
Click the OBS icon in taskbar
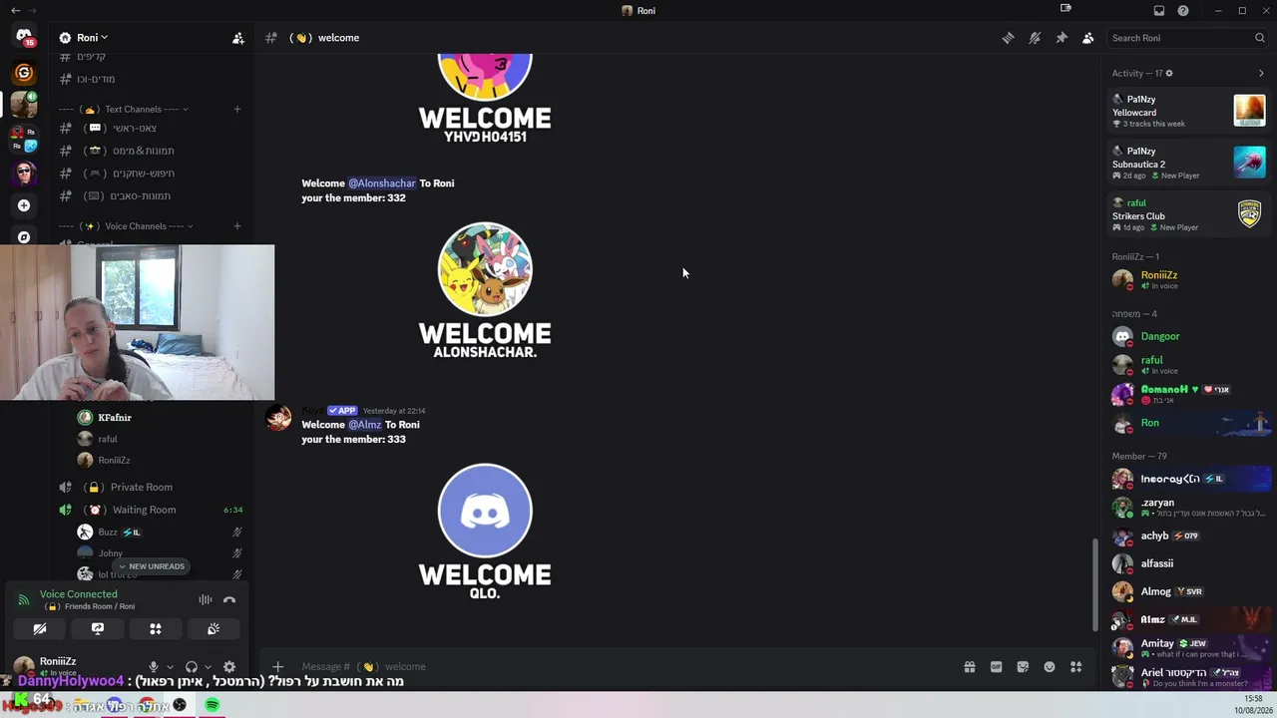[x=180, y=705]
